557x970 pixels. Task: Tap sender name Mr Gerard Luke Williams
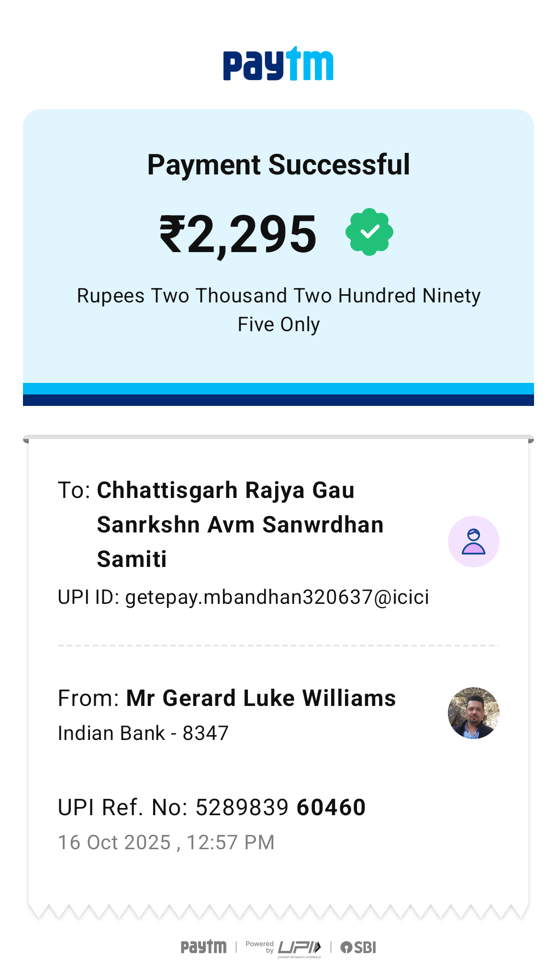(x=261, y=698)
